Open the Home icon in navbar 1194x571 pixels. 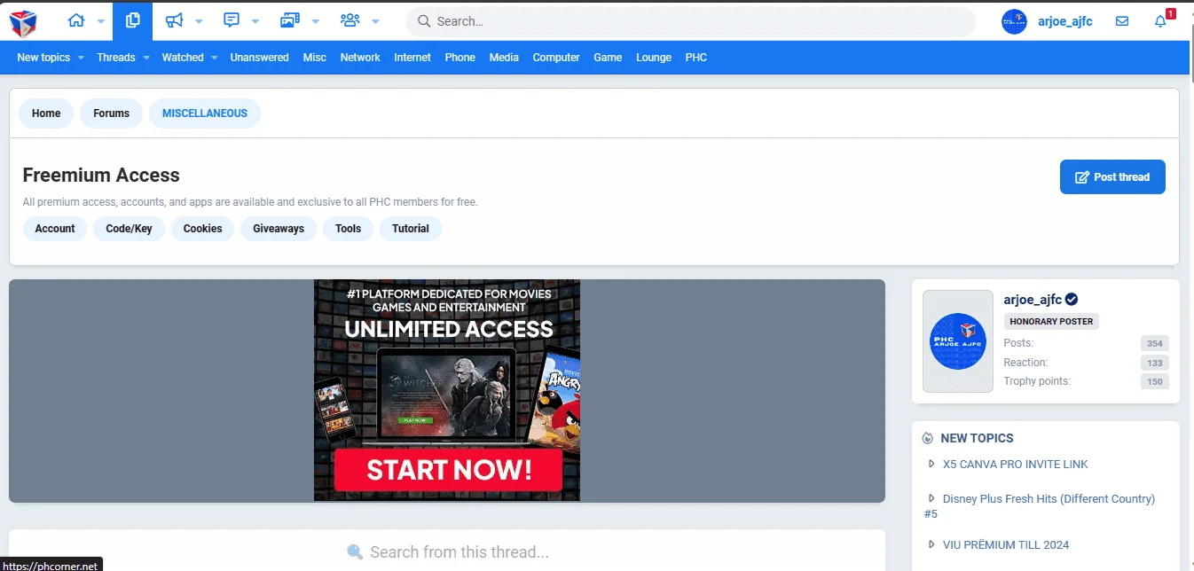coord(76,20)
